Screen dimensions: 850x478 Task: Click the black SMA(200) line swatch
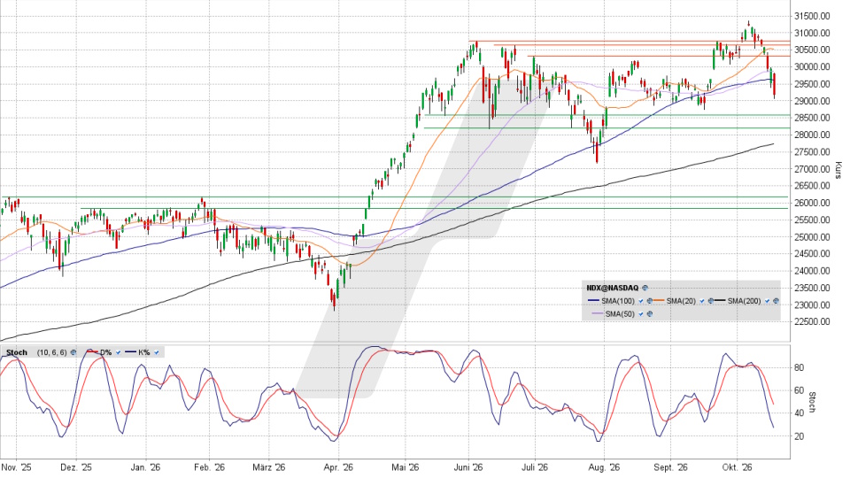pyautogui.click(x=720, y=300)
